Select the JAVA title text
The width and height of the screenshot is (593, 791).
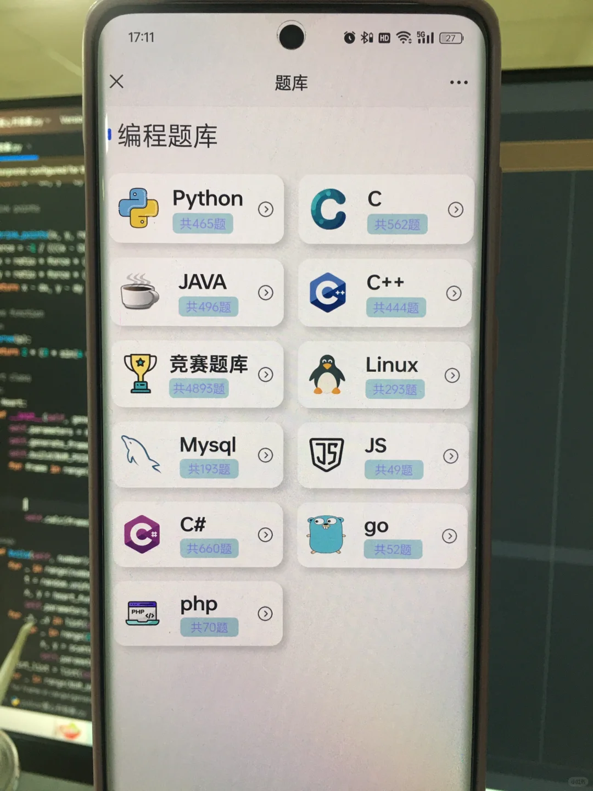click(202, 282)
